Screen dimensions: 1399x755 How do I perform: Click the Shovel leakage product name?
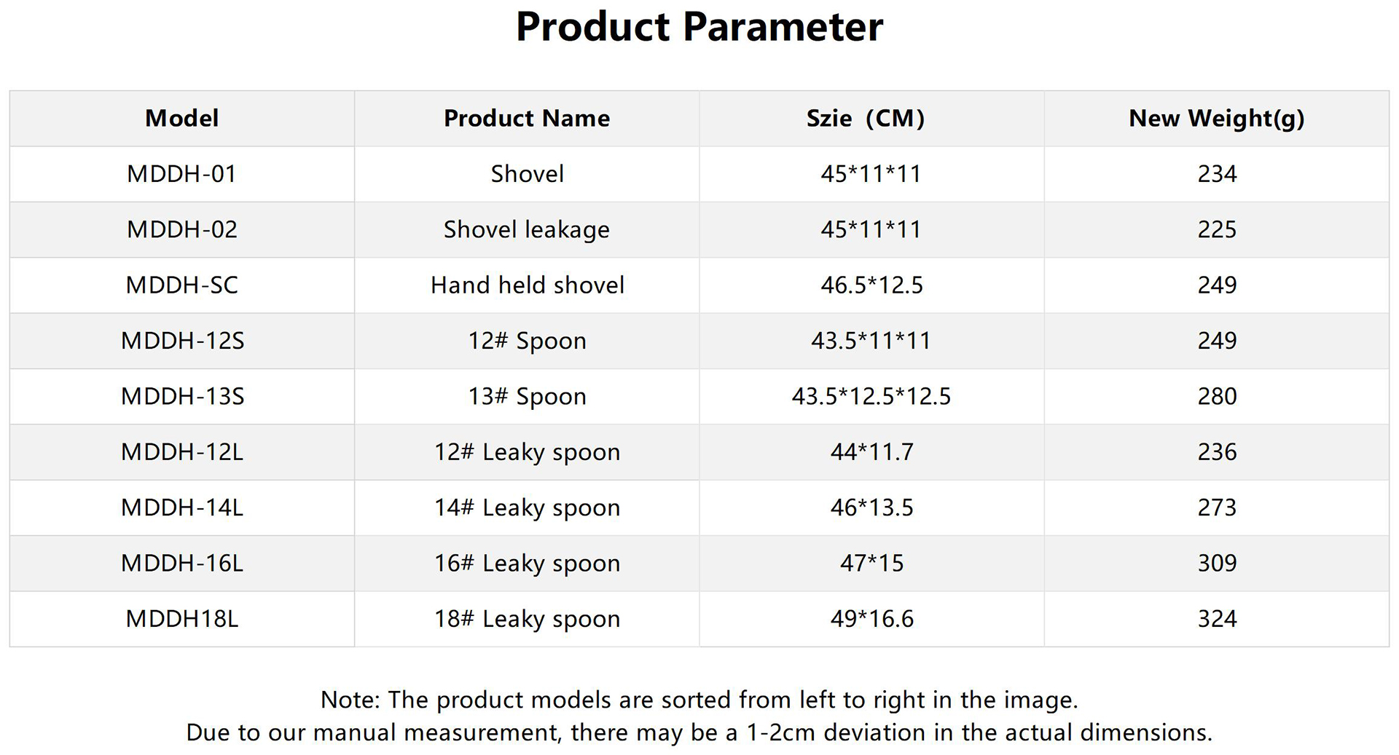[526, 229]
